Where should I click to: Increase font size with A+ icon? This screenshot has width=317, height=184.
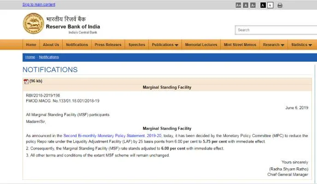click(238, 6)
